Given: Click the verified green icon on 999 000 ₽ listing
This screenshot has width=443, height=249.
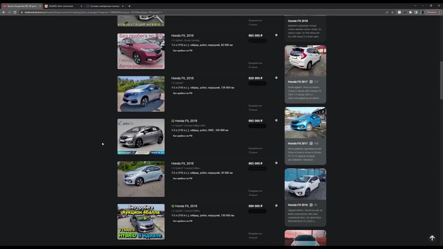Looking at the screenshot, I should click(173, 206).
